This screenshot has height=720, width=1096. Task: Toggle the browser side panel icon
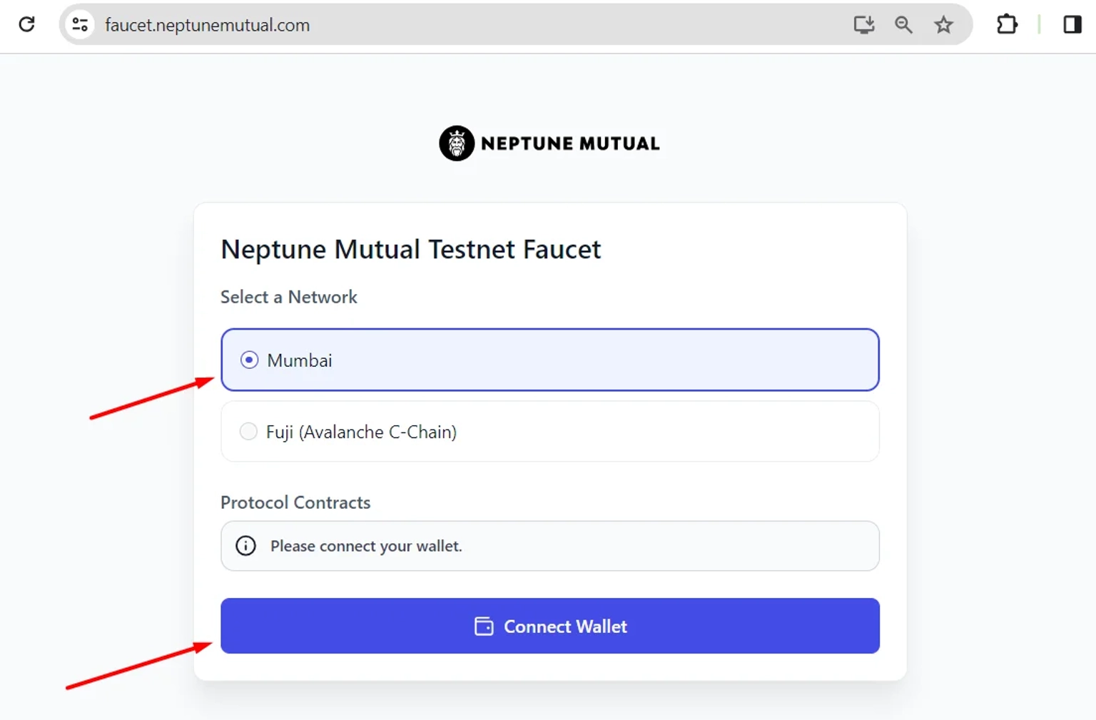coord(1072,25)
